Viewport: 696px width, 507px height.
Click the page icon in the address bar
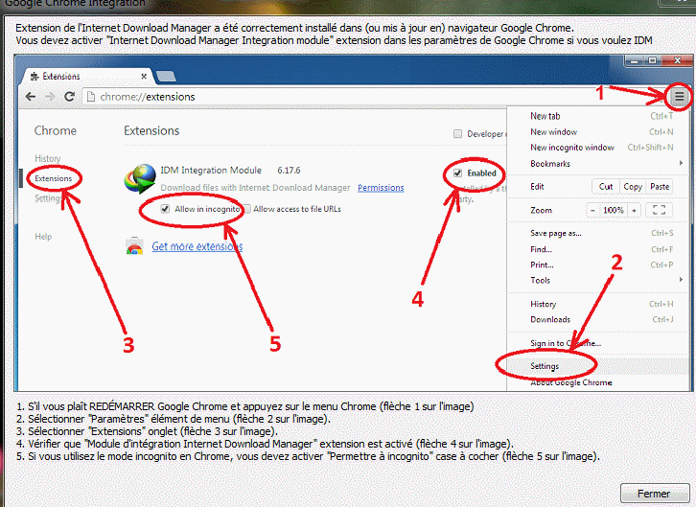(x=90, y=96)
